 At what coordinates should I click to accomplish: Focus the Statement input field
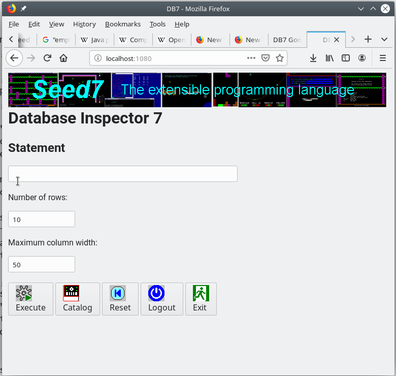(123, 174)
